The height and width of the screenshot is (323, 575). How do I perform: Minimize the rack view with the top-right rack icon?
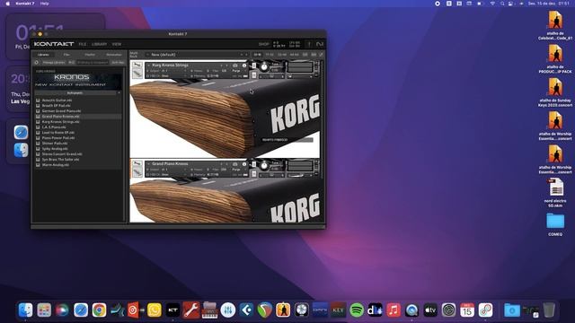coord(322,55)
